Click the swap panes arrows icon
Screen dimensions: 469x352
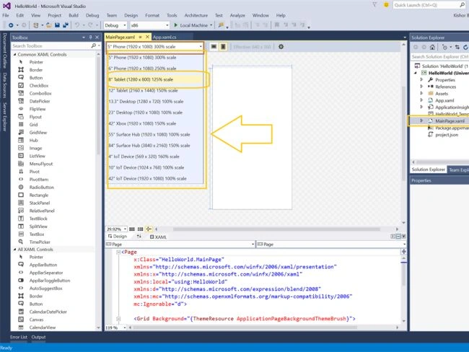(139, 237)
